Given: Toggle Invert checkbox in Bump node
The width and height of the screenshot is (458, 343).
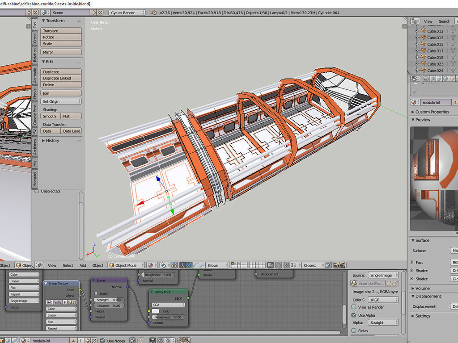Looking at the screenshot, I should (96, 293).
